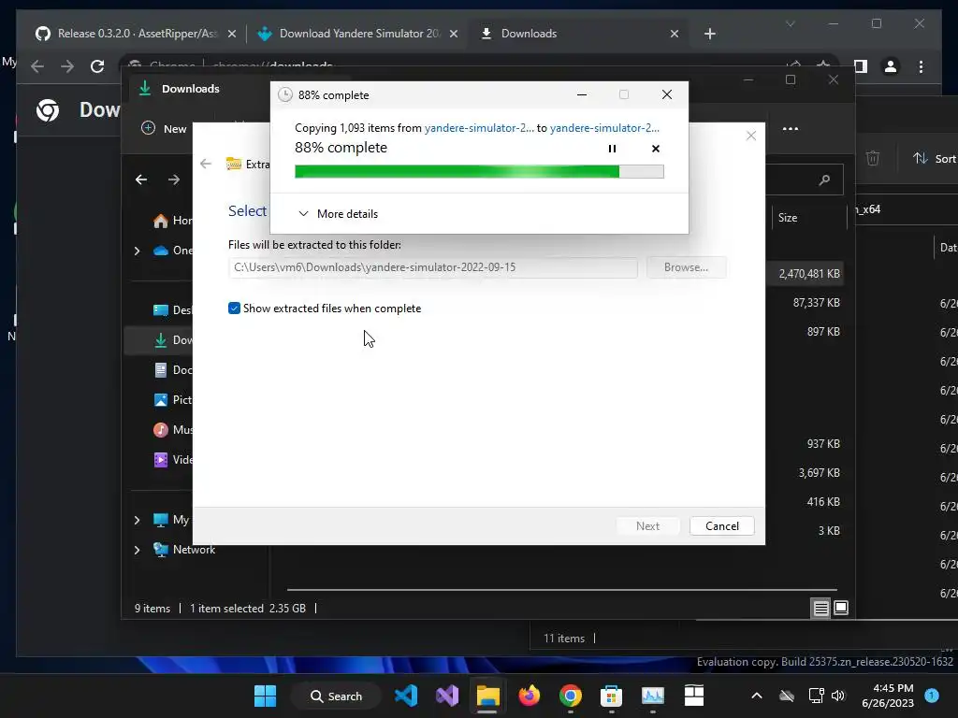The width and height of the screenshot is (958, 718).
Task: Click Cancel in the extract wizard
Action: 721,525
